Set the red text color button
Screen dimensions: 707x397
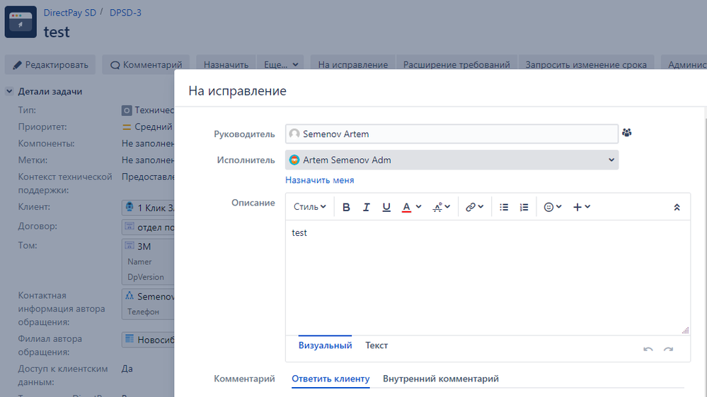(406, 207)
